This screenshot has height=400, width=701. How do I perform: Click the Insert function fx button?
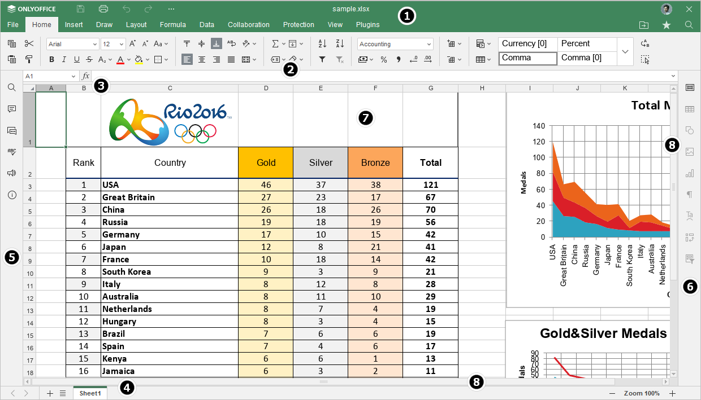click(x=85, y=74)
